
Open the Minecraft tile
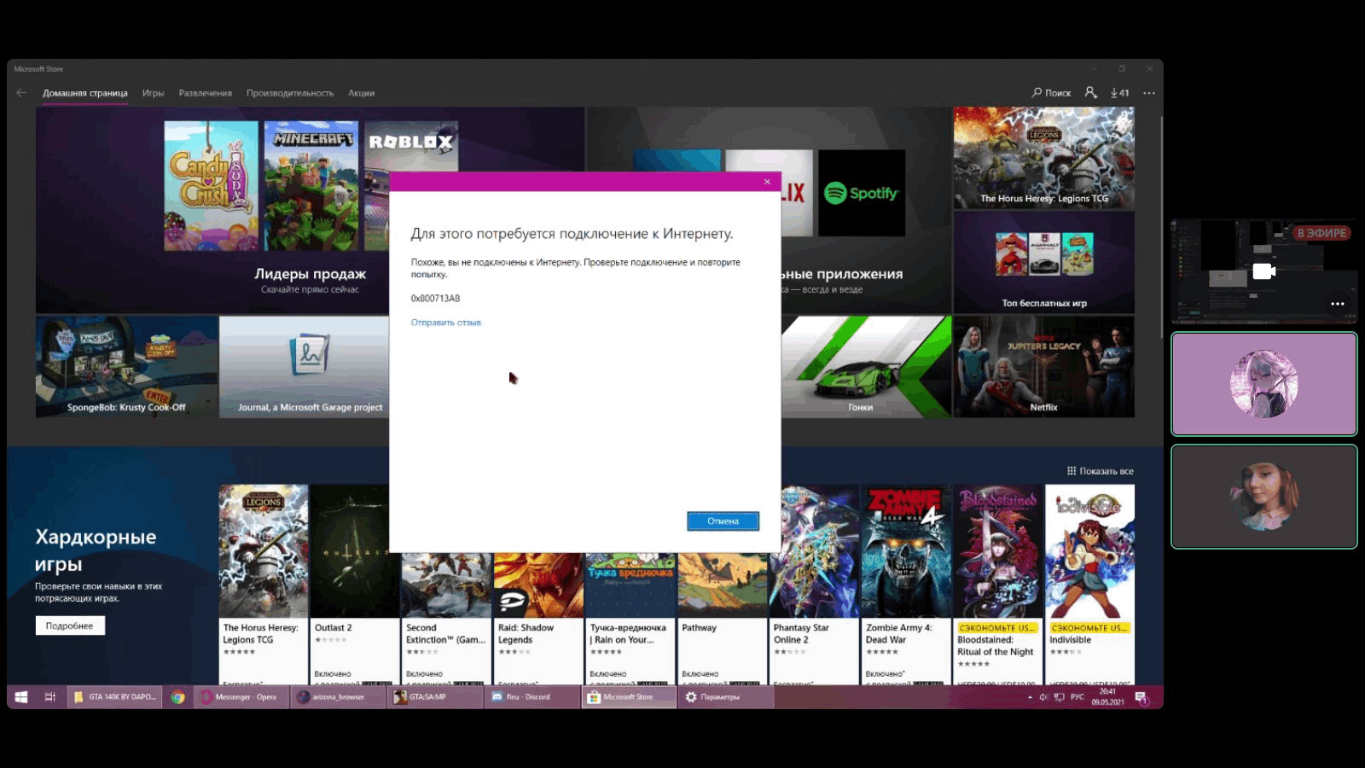(311, 186)
